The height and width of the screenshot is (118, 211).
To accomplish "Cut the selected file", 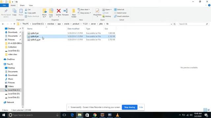I will [x=28, y=10].
